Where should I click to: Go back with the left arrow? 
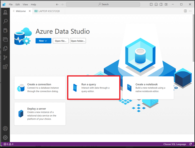click(x=57, y=4)
